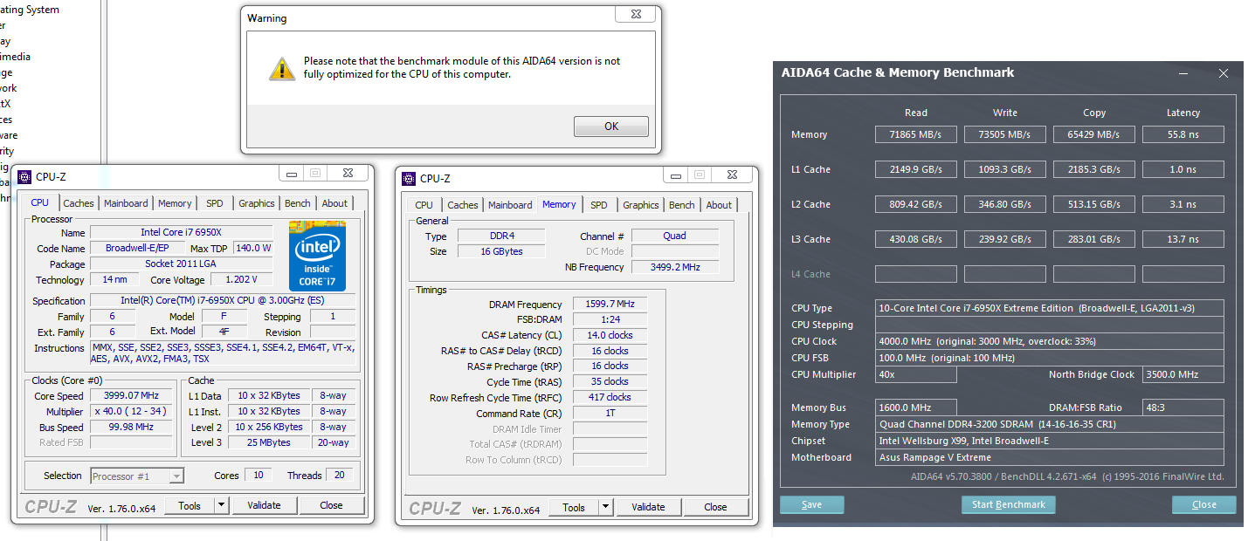Switch to the Mainboard tab
1255x541 pixels.
tap(126, 202)
